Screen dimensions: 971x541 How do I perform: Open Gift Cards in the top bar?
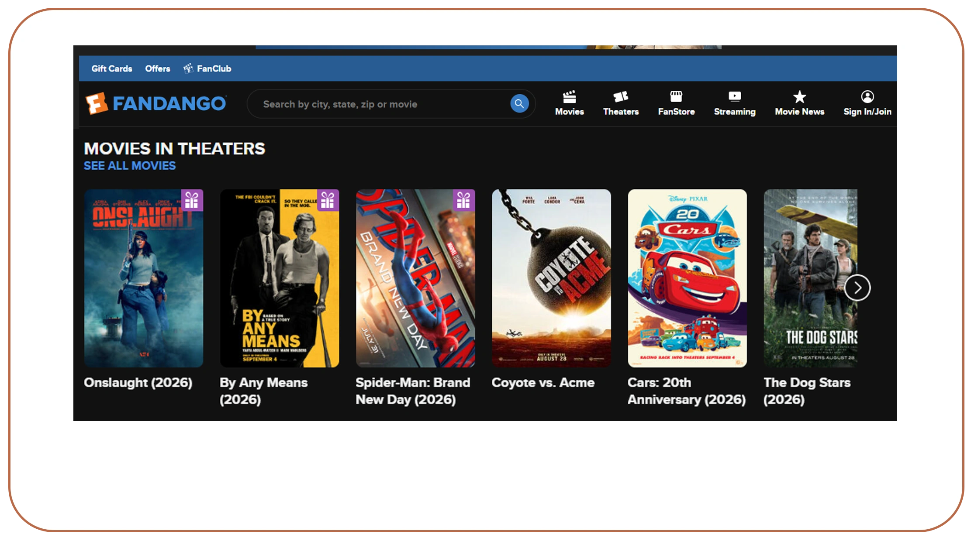[x=112, y=68]
